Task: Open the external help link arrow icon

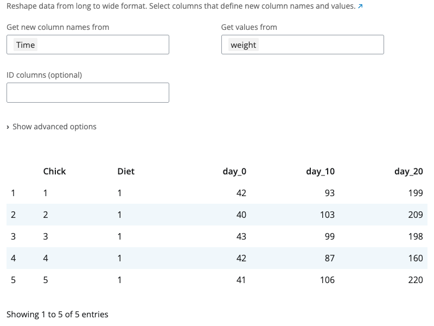Action: click(361, 7)
